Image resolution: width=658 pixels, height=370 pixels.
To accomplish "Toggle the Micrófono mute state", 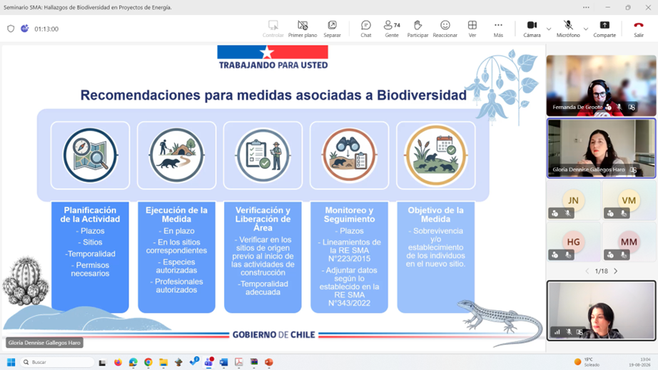I will 568,29.
